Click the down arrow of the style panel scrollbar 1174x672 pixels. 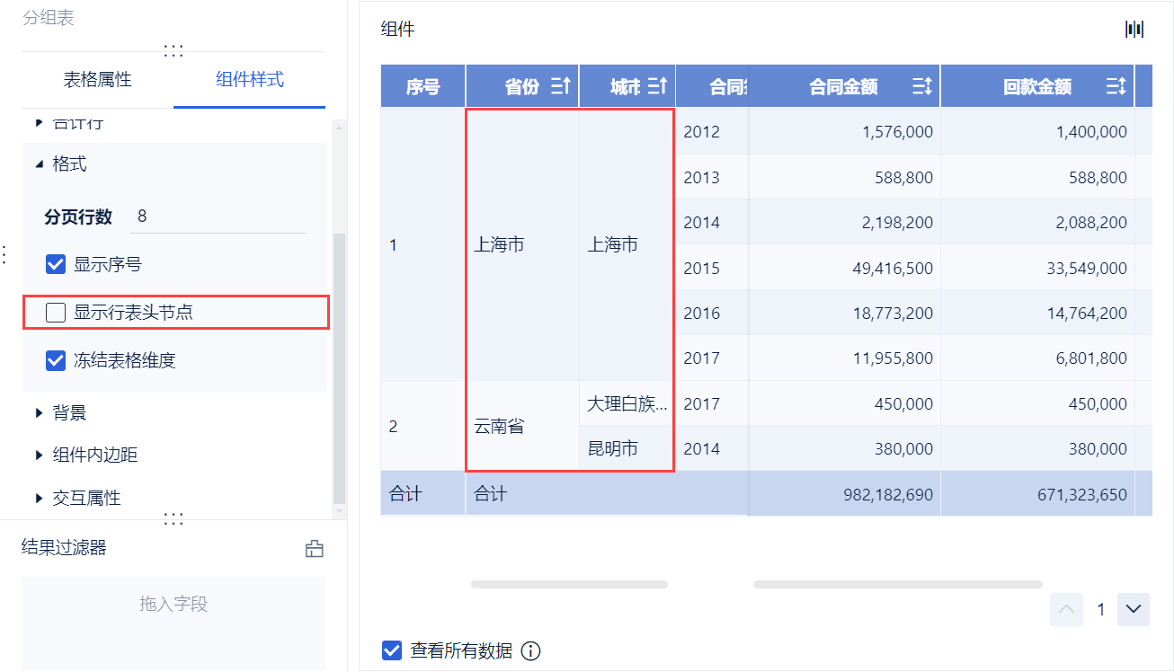tap(339, 511)
